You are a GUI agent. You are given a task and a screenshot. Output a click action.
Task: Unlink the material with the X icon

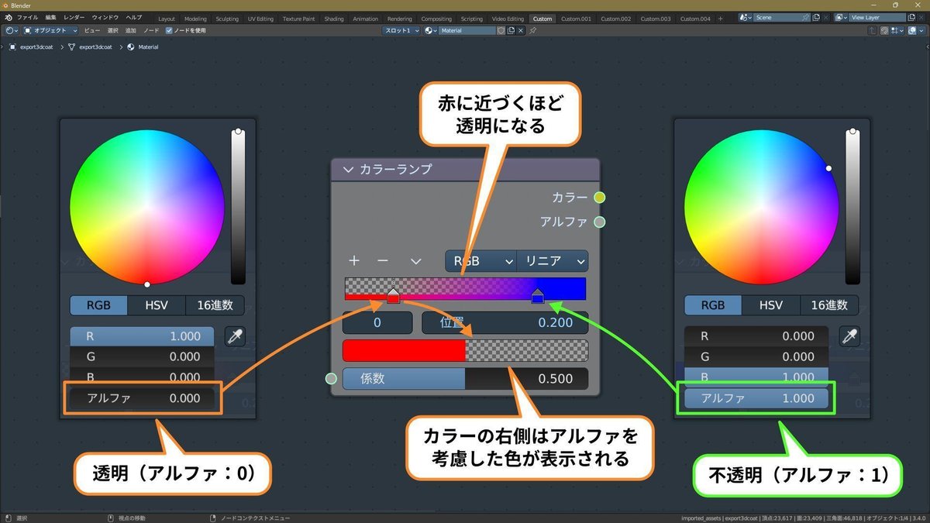pos(521,30)
